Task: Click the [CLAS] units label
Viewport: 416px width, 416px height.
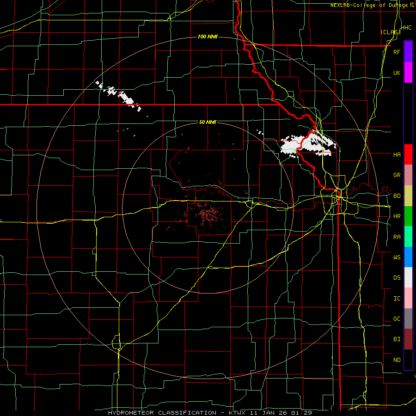Action: (x=391, y=32)
